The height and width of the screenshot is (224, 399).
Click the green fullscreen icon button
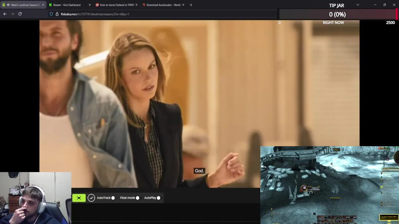click(79, 198)
